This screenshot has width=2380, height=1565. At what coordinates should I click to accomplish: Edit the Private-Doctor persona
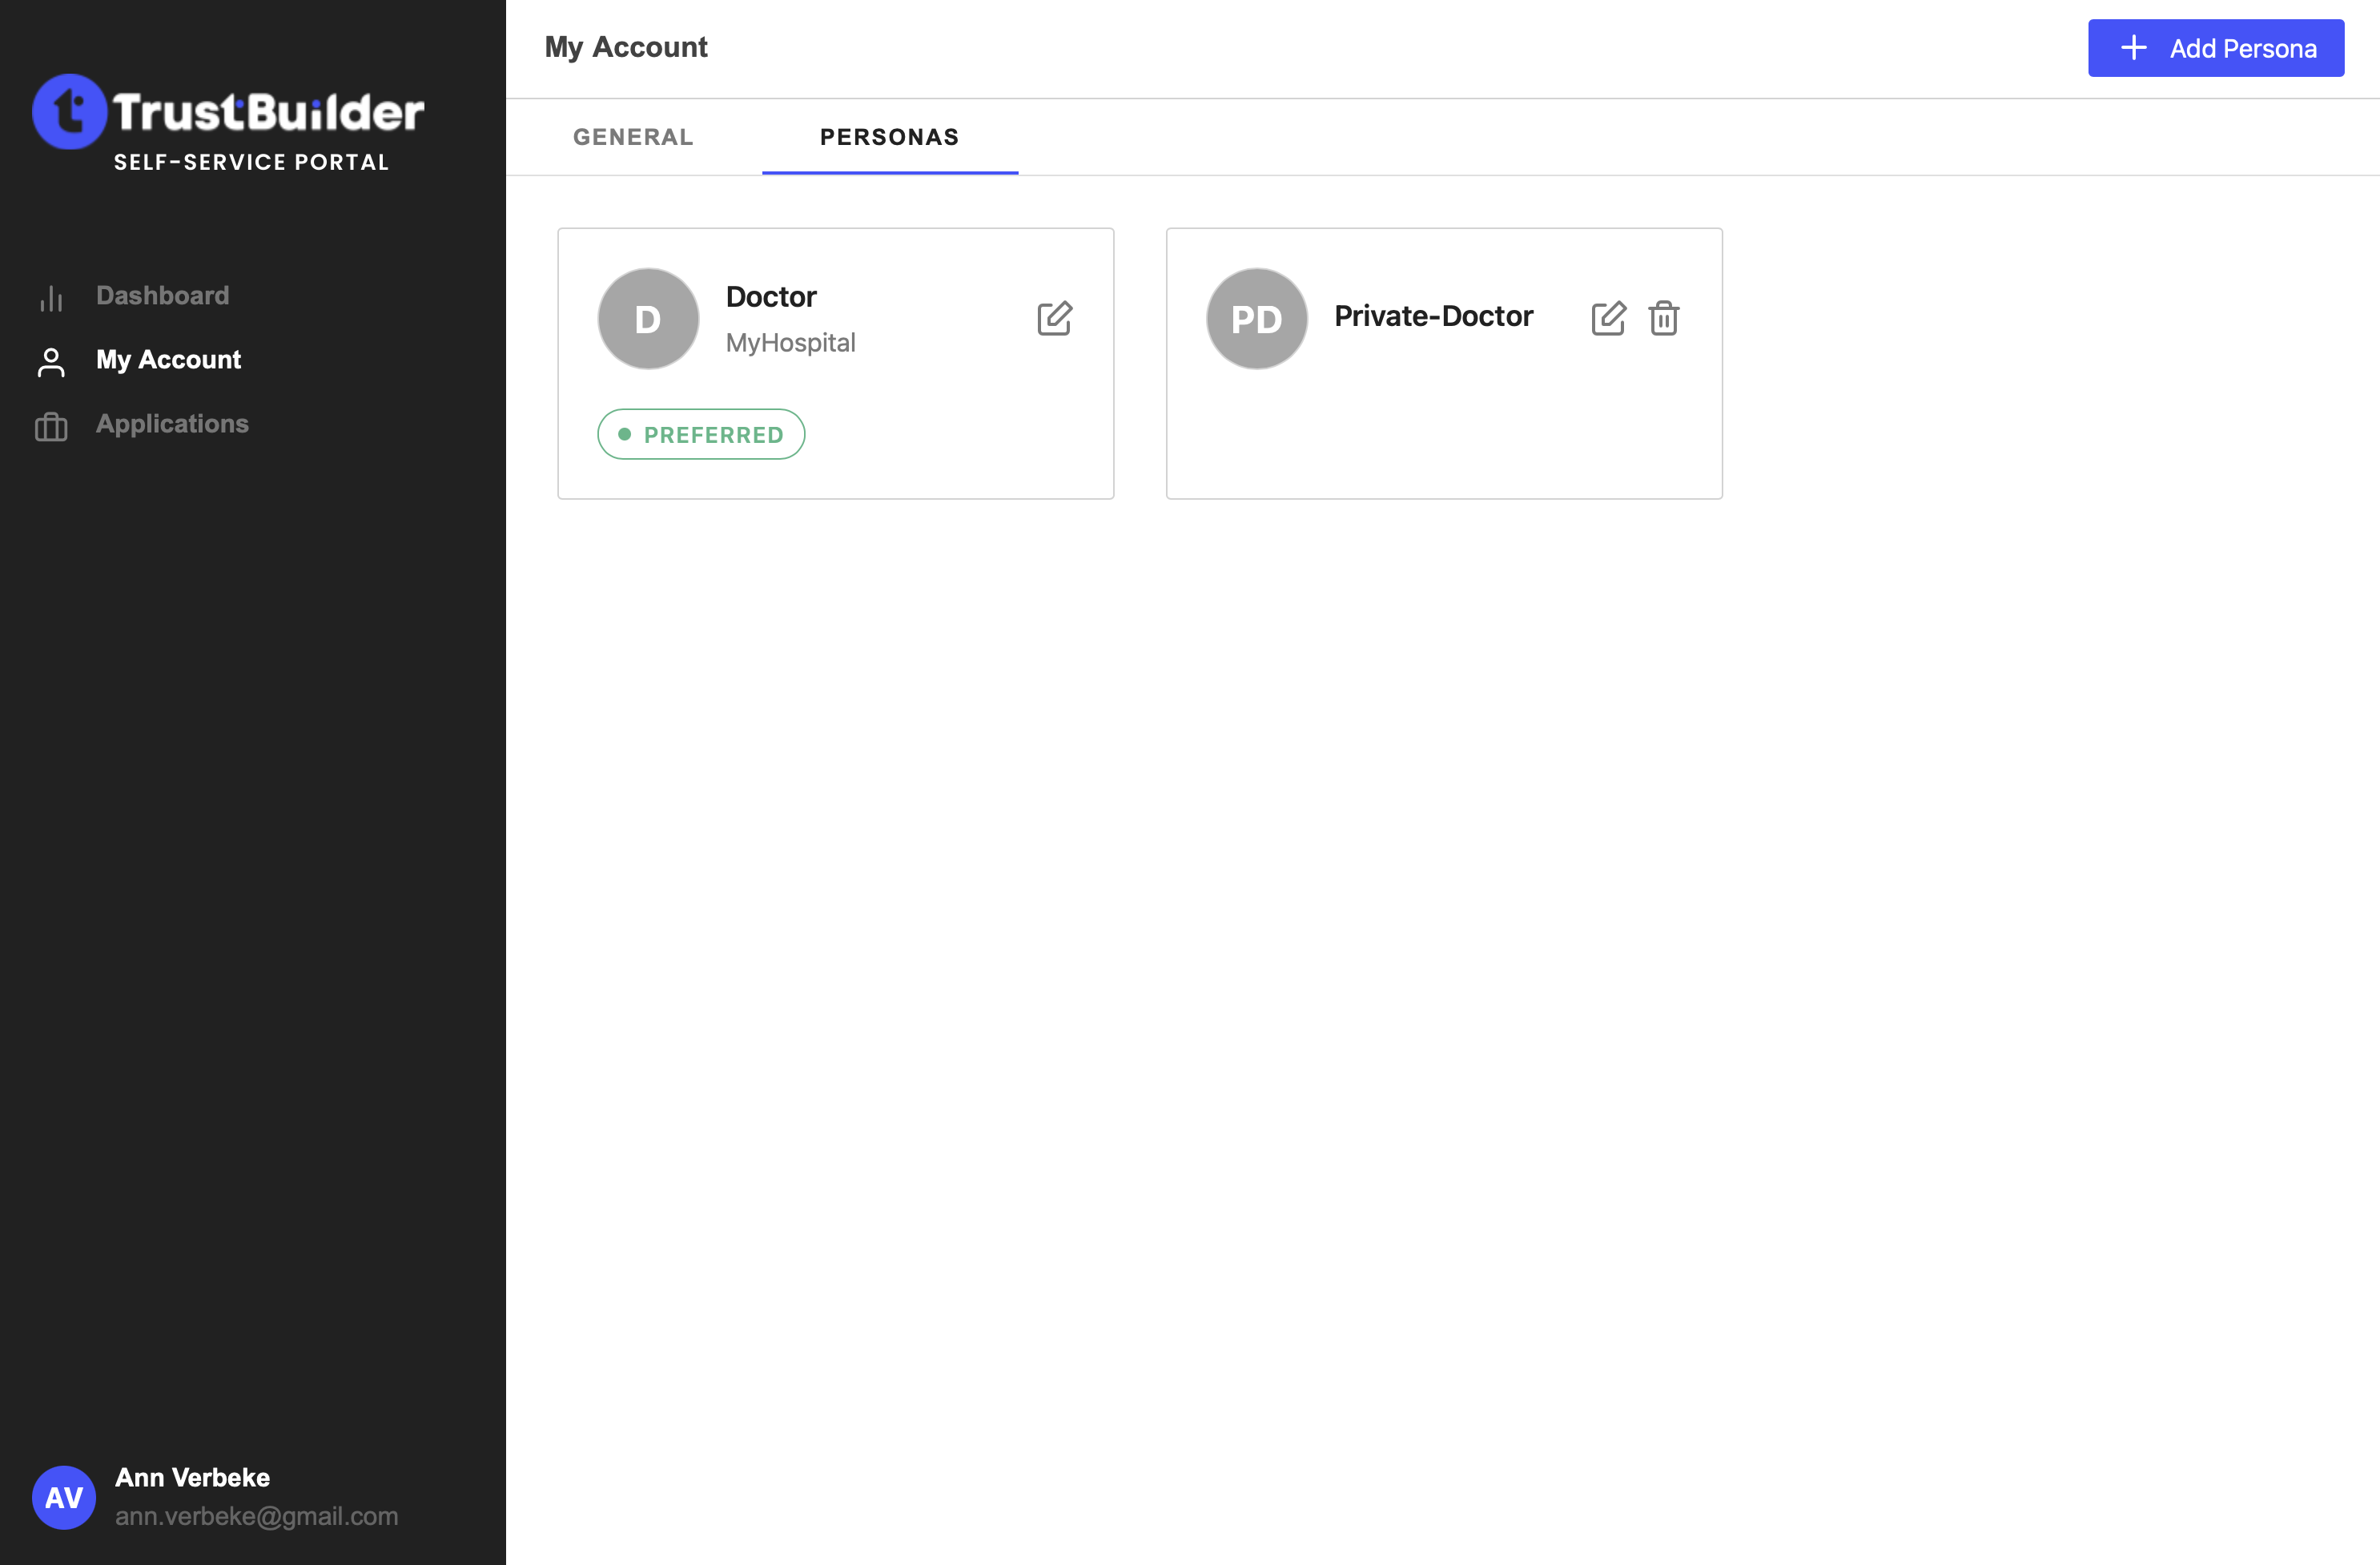(x=1608, y=318)
